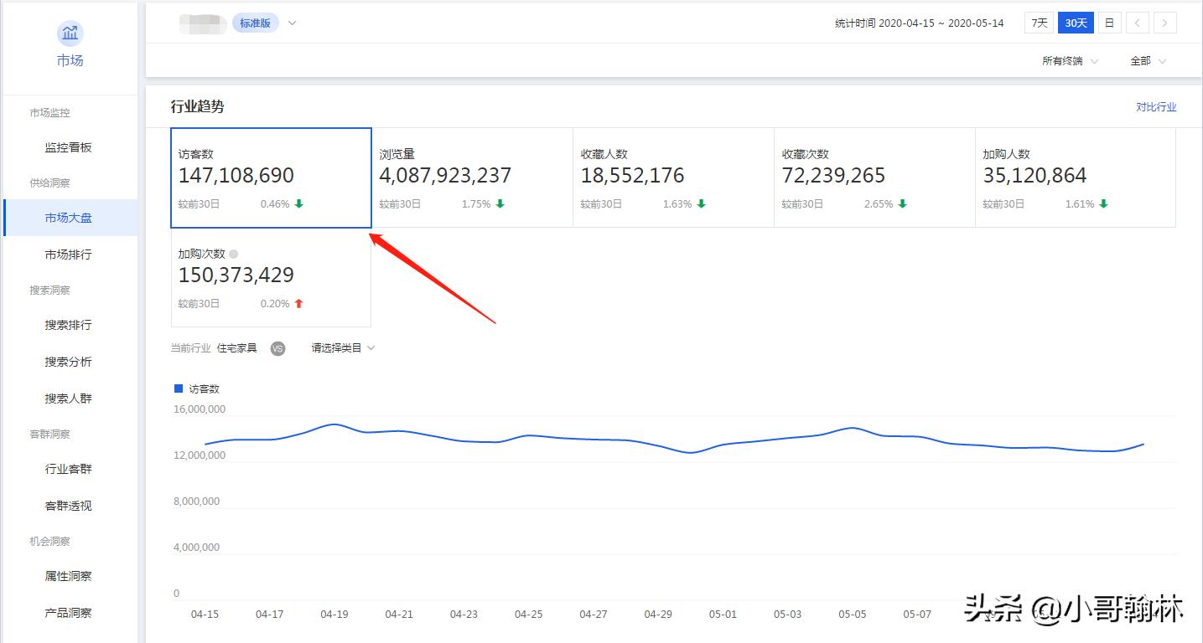Go to previous date period arrow
Screen dimensions: 1203x643
pyautogui.click(x=1137, y=23)
